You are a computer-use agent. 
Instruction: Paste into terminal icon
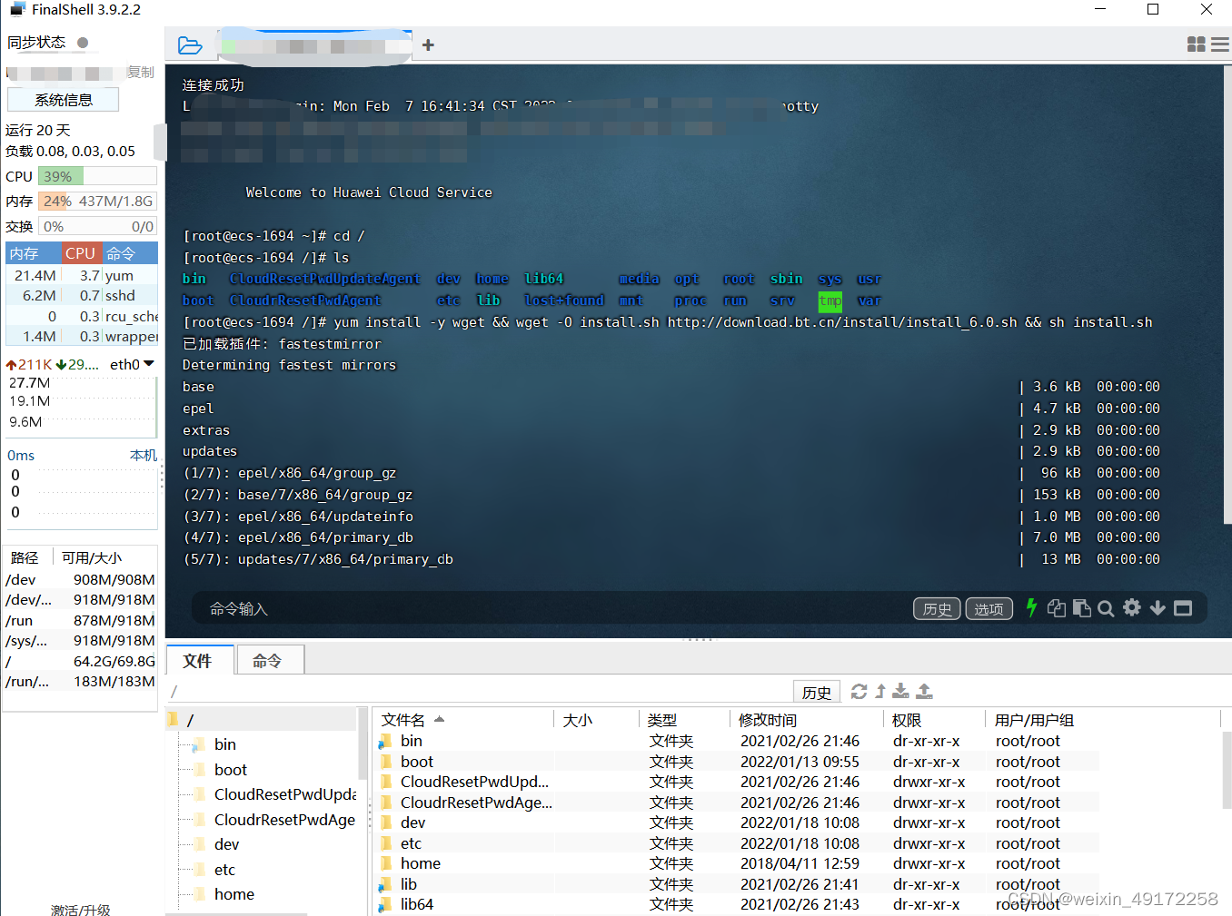pyautogui.click(x=1081, y=608)
